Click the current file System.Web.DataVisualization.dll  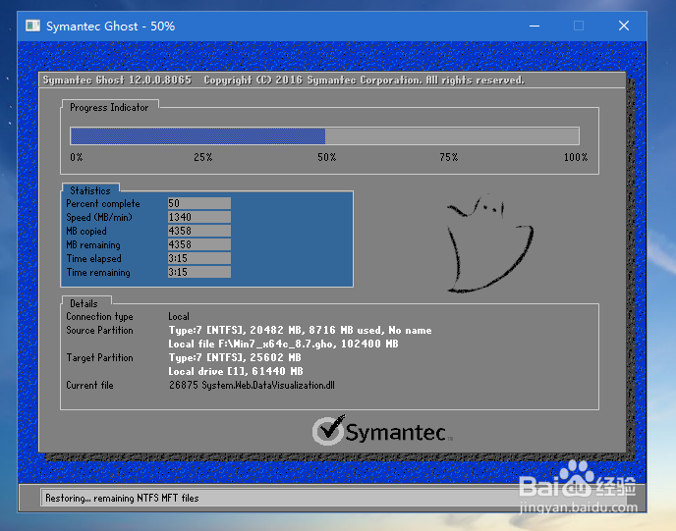(252, 386)
